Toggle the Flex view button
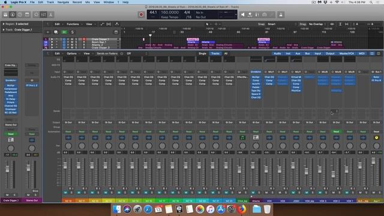This screenshot has height=216, width=384. (109, 24)
